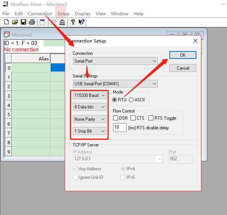
Task: Click the window definition toolbar icon
Action: coord(42,22)
